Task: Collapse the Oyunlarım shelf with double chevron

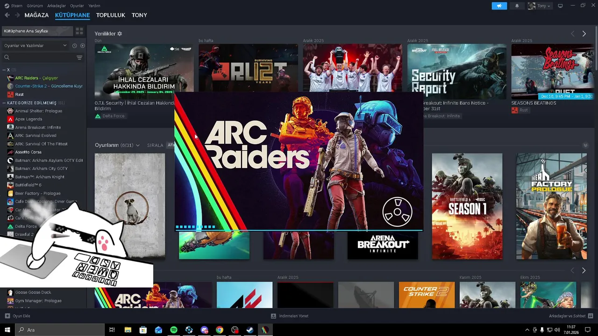Action: (585, 146)
